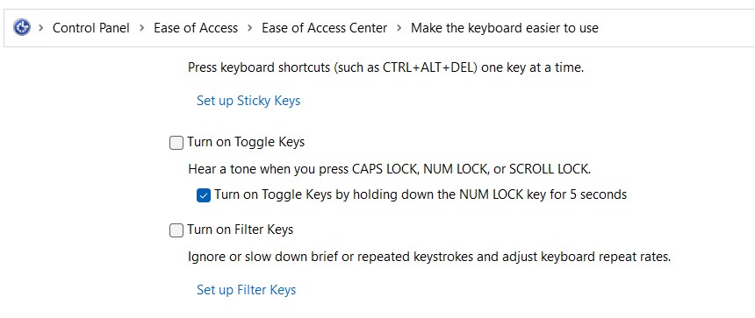Open the chevron after Ease of Access Center

(399, 28)
